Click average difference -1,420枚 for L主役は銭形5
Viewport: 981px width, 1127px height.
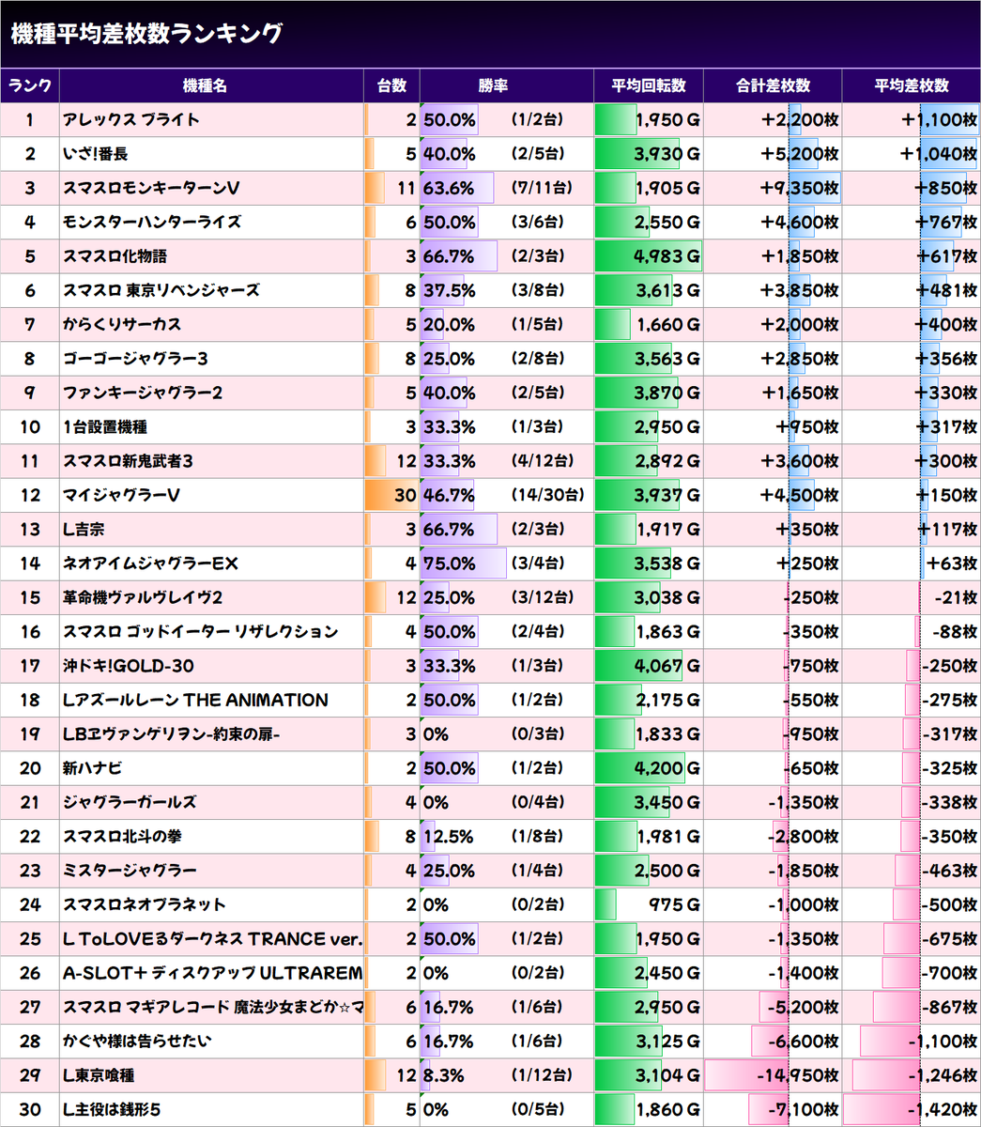pos(942,1109)
